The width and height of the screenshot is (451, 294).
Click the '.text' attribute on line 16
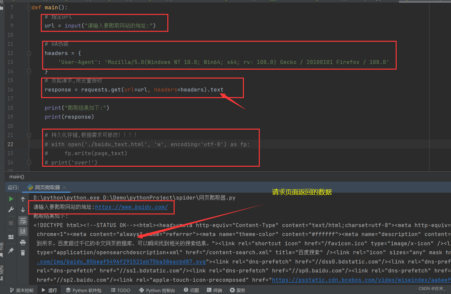pyautogui.click(x=215, y=89)
